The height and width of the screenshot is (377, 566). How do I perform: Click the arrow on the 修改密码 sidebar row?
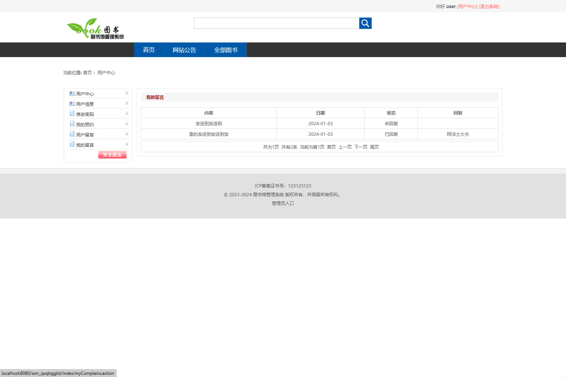coord(127,113)
